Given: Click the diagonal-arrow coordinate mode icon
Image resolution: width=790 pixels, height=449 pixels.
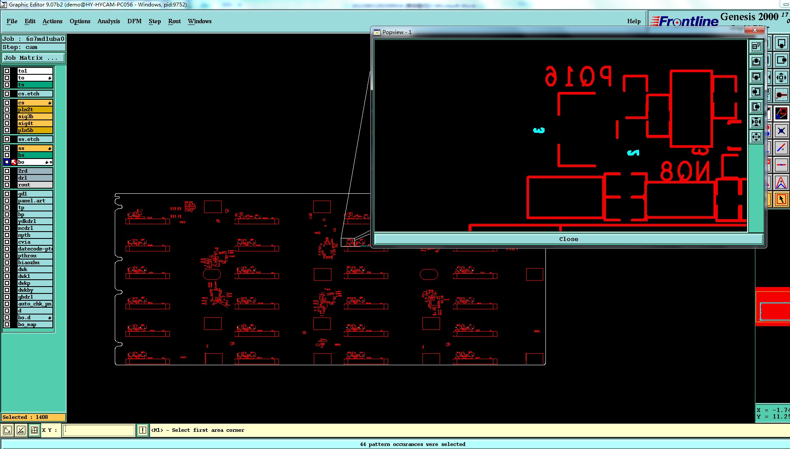Looking at the screenshot, I should [7, 430].
